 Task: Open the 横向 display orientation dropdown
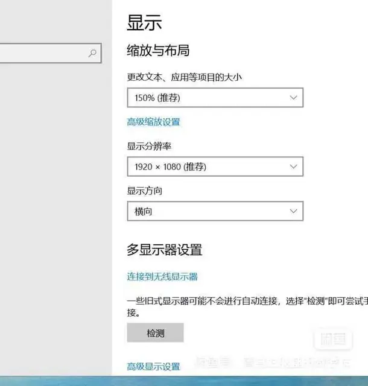pos(215,211)
